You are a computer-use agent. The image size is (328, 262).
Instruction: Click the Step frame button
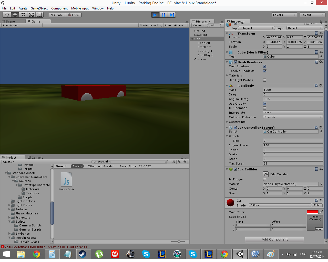172,15
